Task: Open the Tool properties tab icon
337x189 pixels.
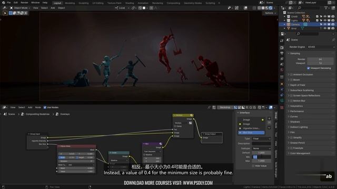Action: click(282, 41)
